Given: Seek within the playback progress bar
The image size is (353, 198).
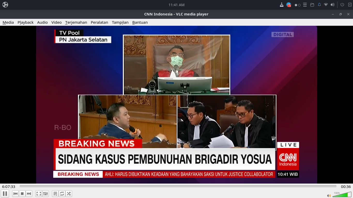Looking at the screenshot, I should point(178,186).
